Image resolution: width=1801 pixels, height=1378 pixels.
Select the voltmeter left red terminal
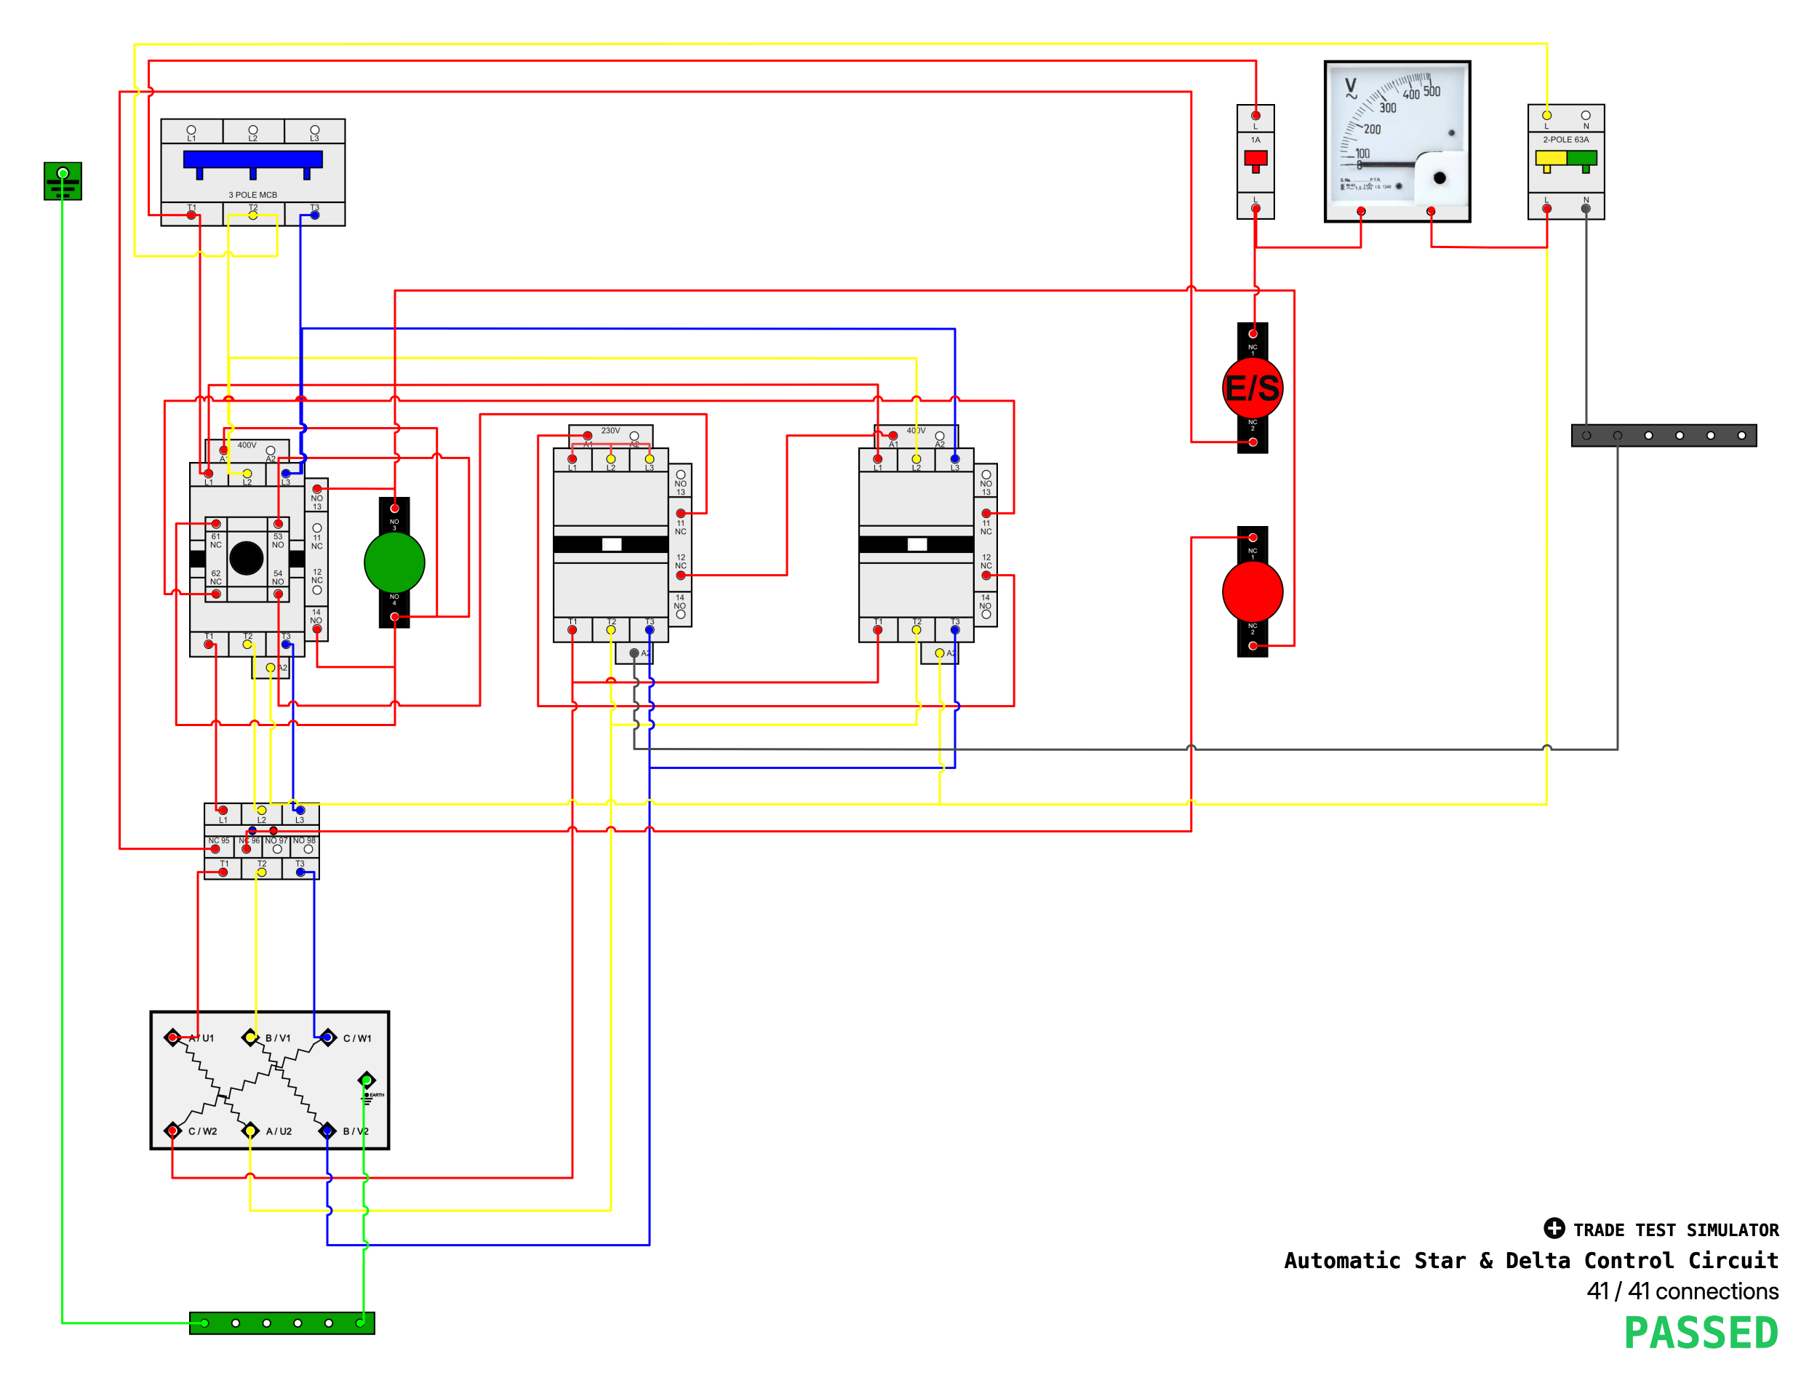click(1361, 211)
